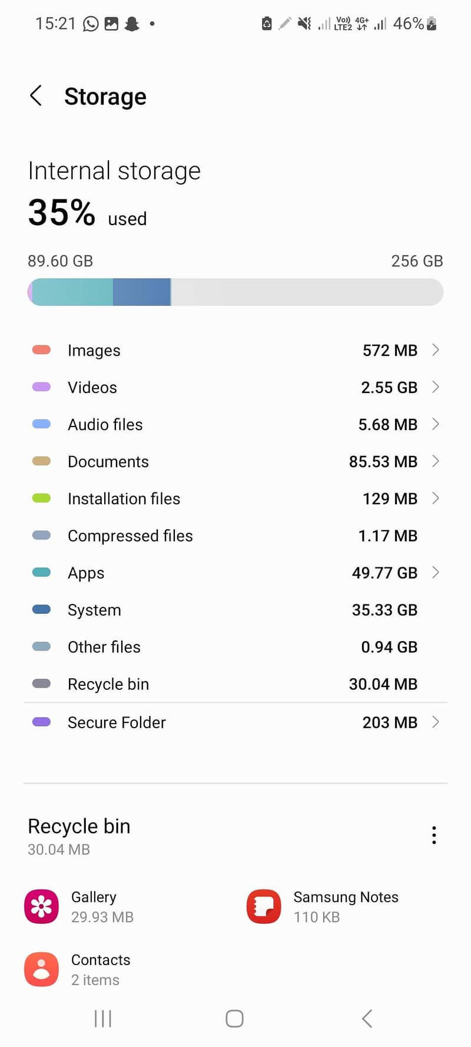Expand the Secure Folder chevron
The height and width of the screenshot is (1047, 471).
point(436,722)
